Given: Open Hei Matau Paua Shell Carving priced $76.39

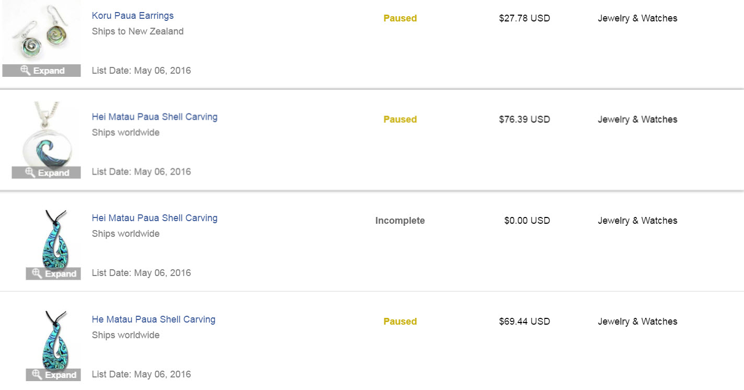Looking at the screenshot, I should (155, 117).
